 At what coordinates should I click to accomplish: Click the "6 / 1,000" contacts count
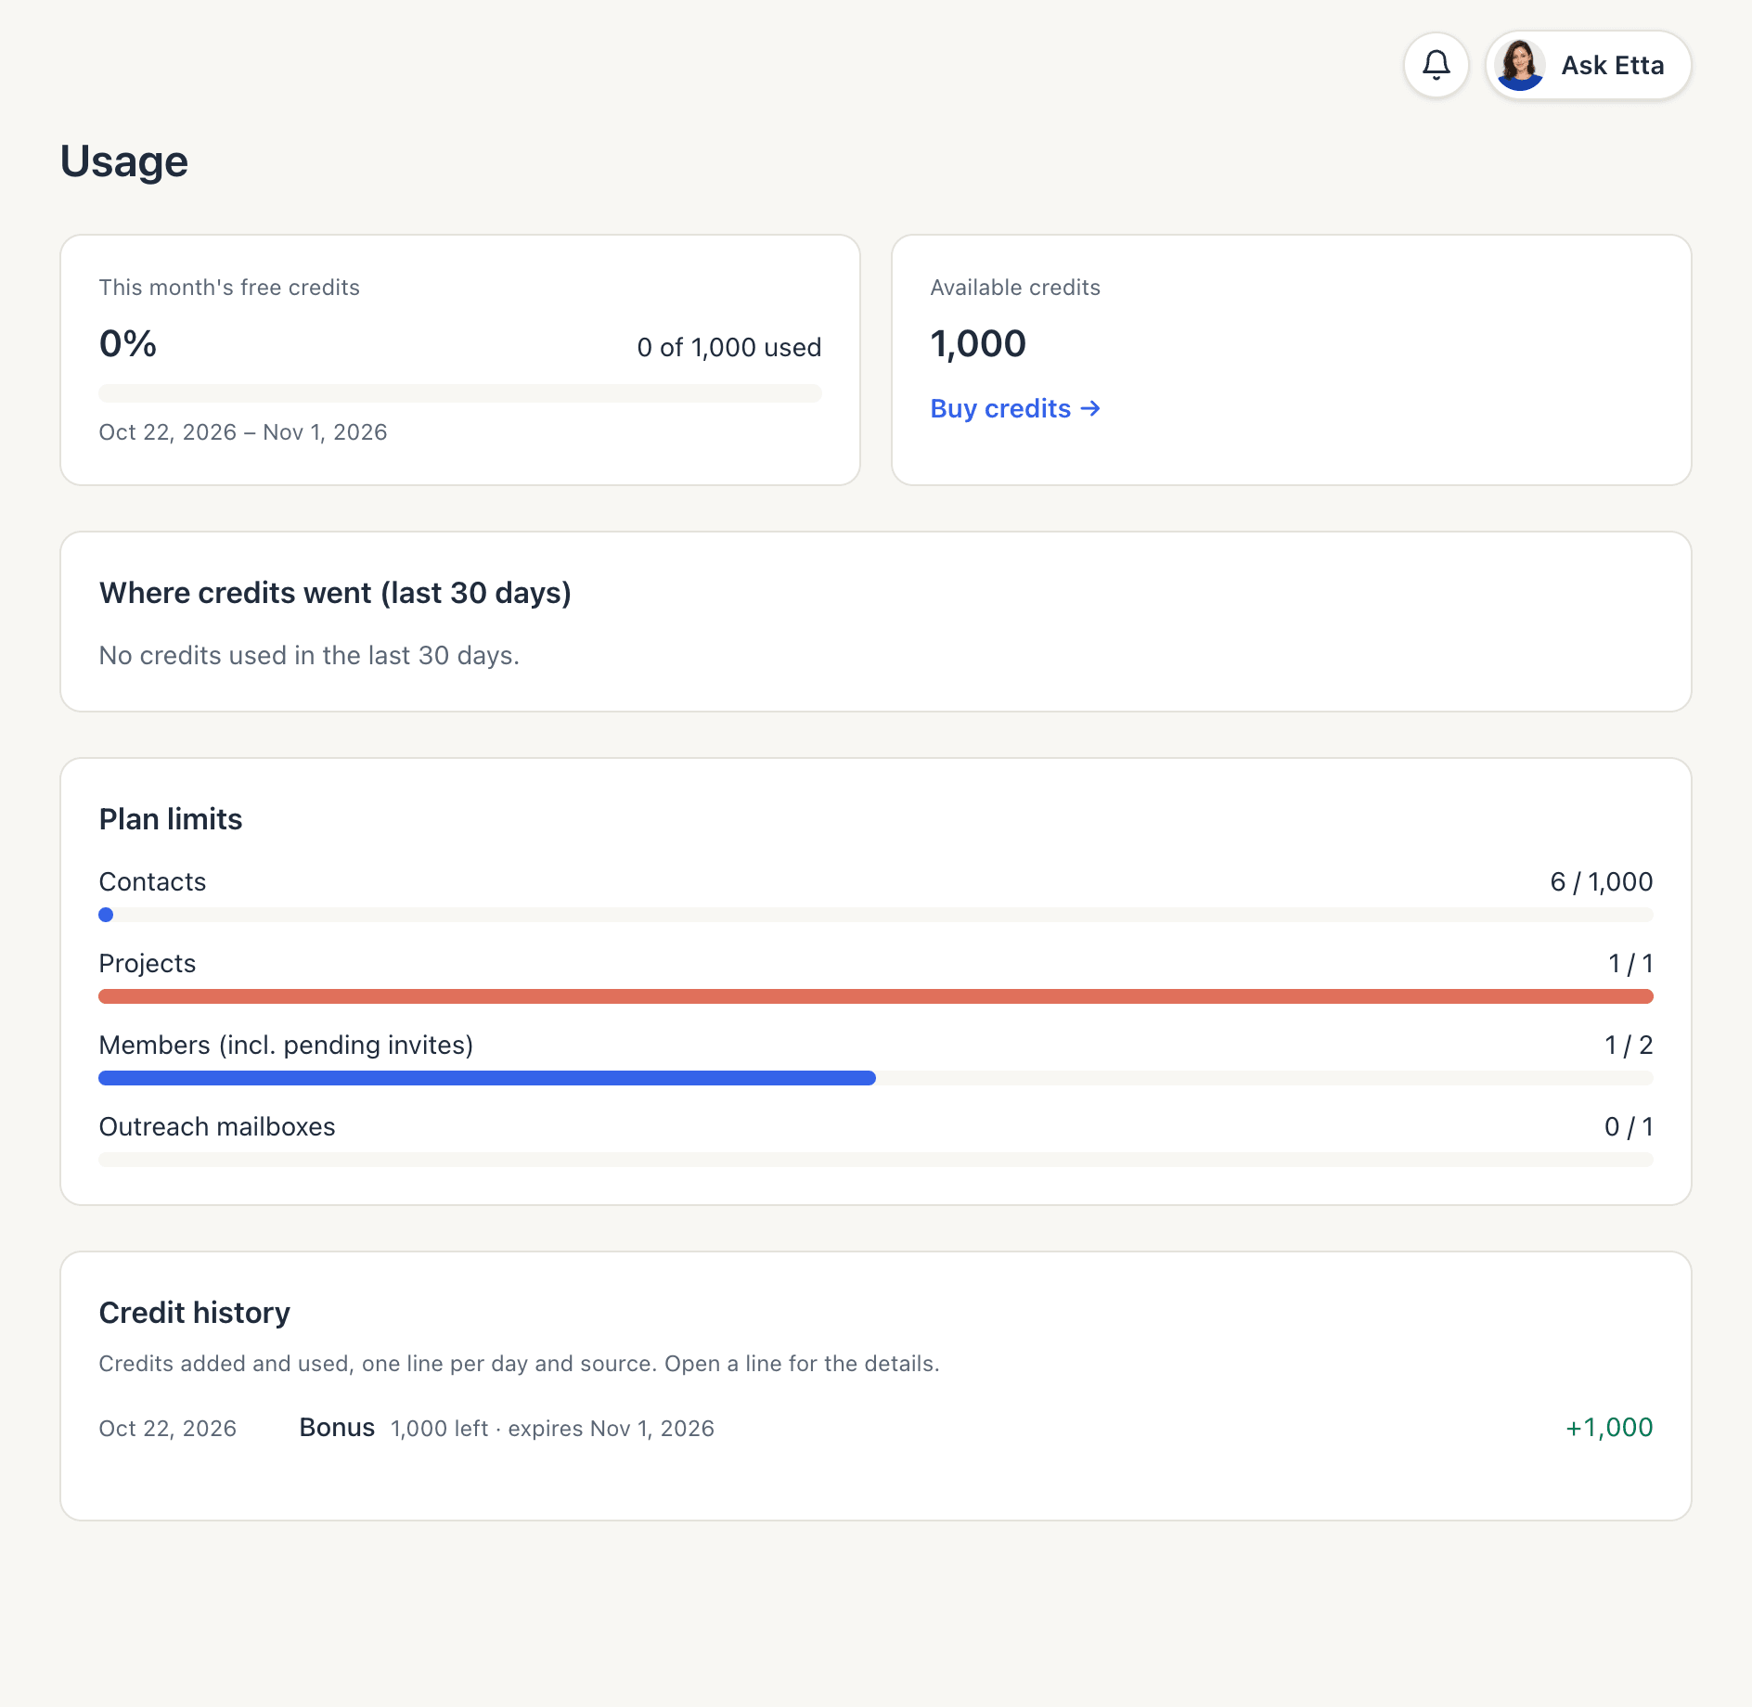(x=1602, y=881)
